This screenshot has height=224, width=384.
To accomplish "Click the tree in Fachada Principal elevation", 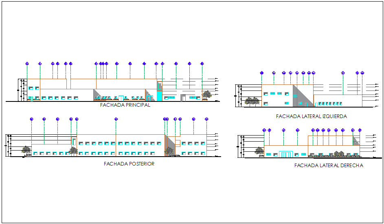I will tap(207, 95).
